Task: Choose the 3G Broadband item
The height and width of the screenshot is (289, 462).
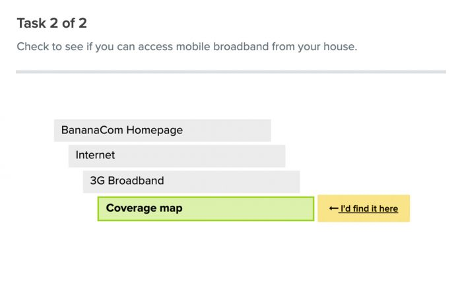Action: click(x=191, y=181)
